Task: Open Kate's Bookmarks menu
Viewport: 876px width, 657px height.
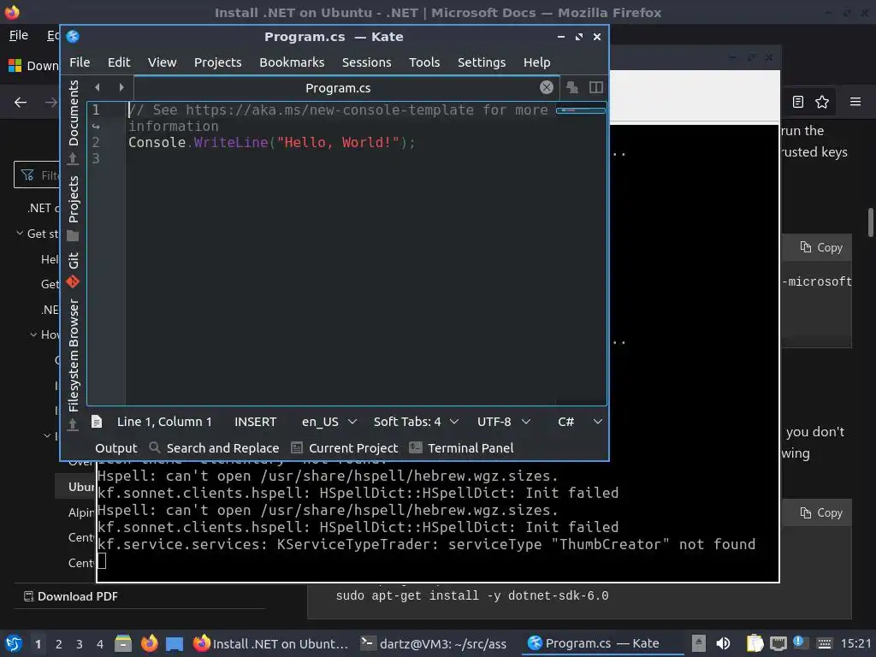Action: [x=292, y=62]
